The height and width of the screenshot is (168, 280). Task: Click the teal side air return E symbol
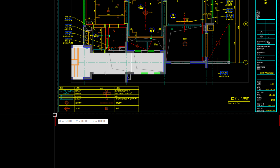pyautogui.click(x=66, y=93)
